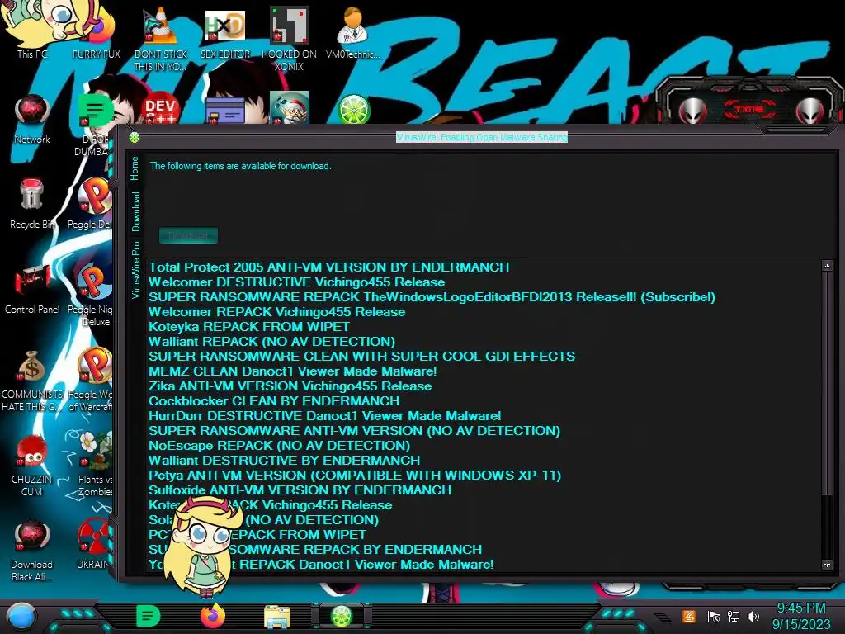Select 'Zika ANTI-VM VERSION Vichingo455 Release'
Image resolution: width=845 pixels, height=634 pixels.
(290, 386)
